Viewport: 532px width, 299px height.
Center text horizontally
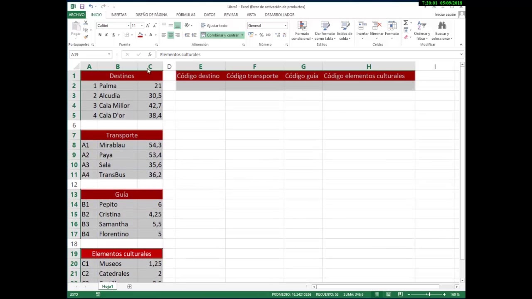pyautogui.click(x=170, y=35)
